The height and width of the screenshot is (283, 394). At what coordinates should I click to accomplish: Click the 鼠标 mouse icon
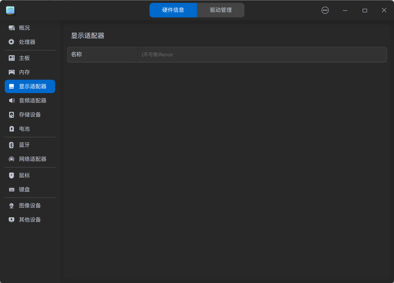point(12,175)
